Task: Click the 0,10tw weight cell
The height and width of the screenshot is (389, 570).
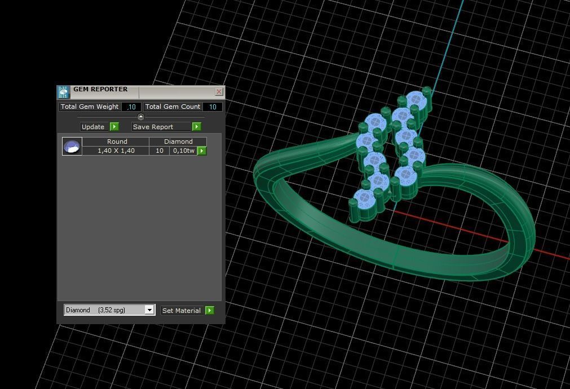Action: (x=184, y=151)
